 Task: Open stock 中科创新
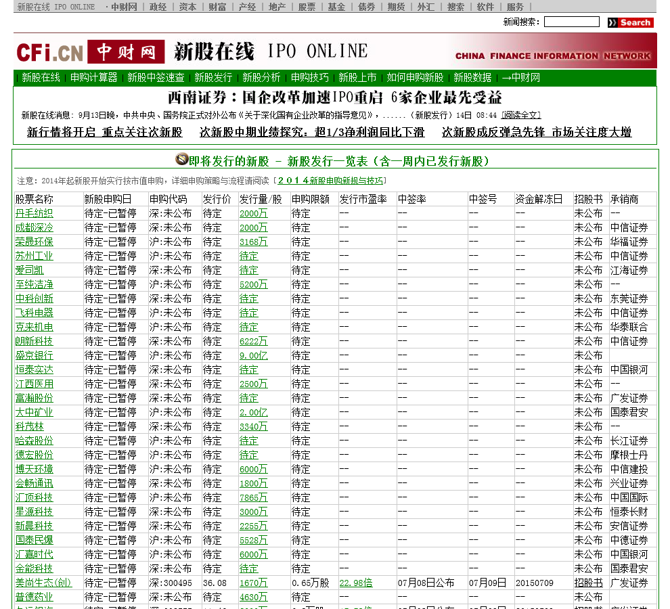click(x=35, y=298)
